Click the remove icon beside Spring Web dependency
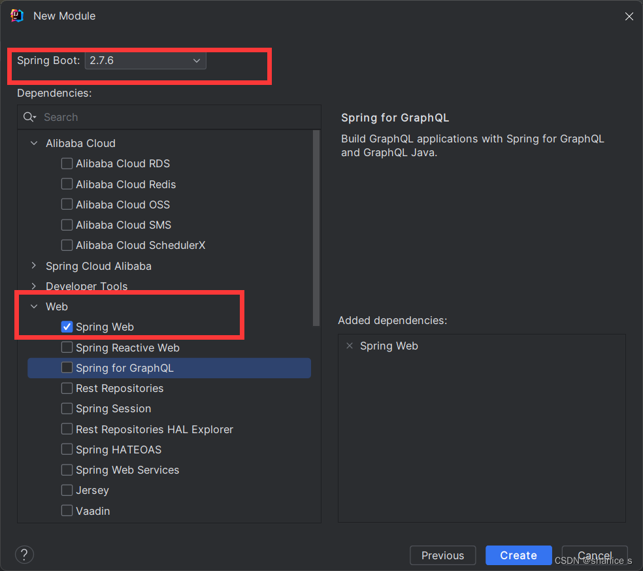 click(x=350, y=346)
